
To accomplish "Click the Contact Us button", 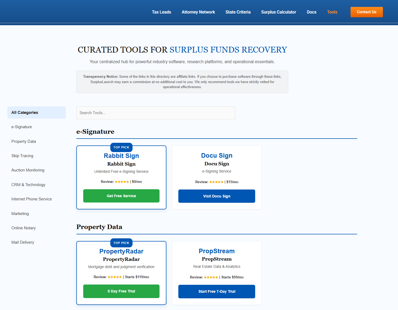I will [366, 12].
